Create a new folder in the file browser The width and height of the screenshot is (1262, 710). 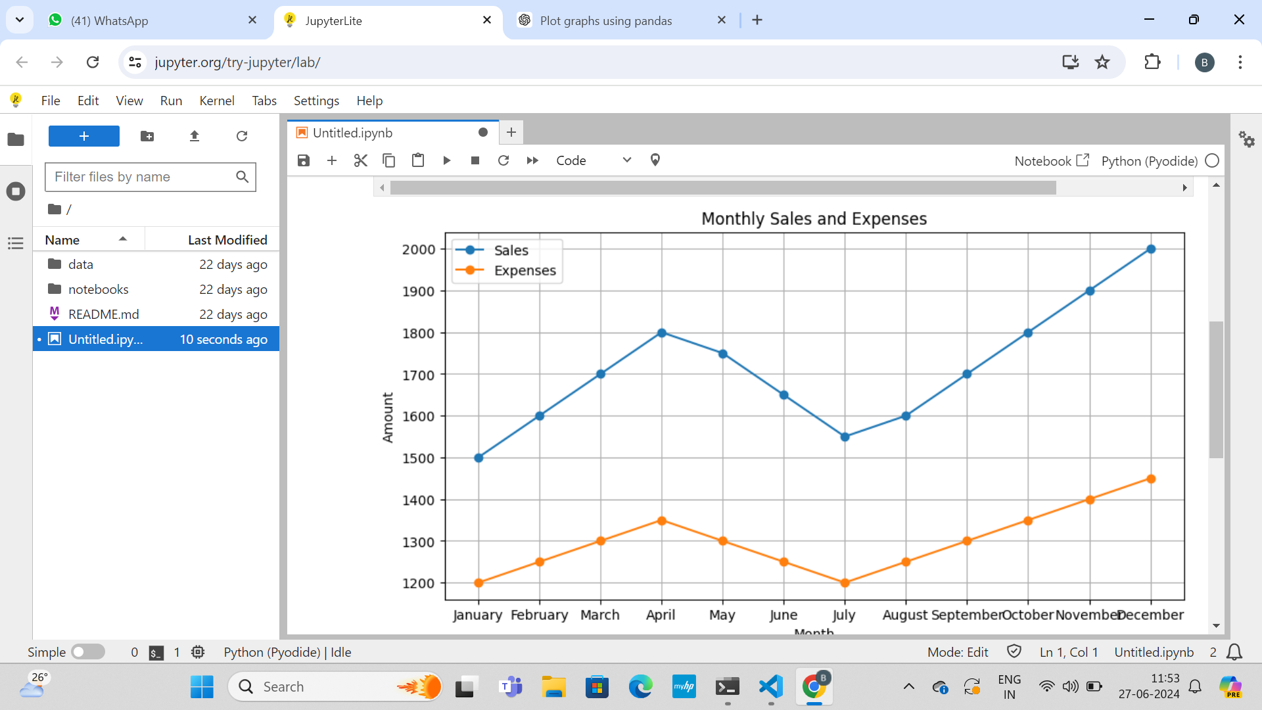pyautogui.click(x=147, y=136)
